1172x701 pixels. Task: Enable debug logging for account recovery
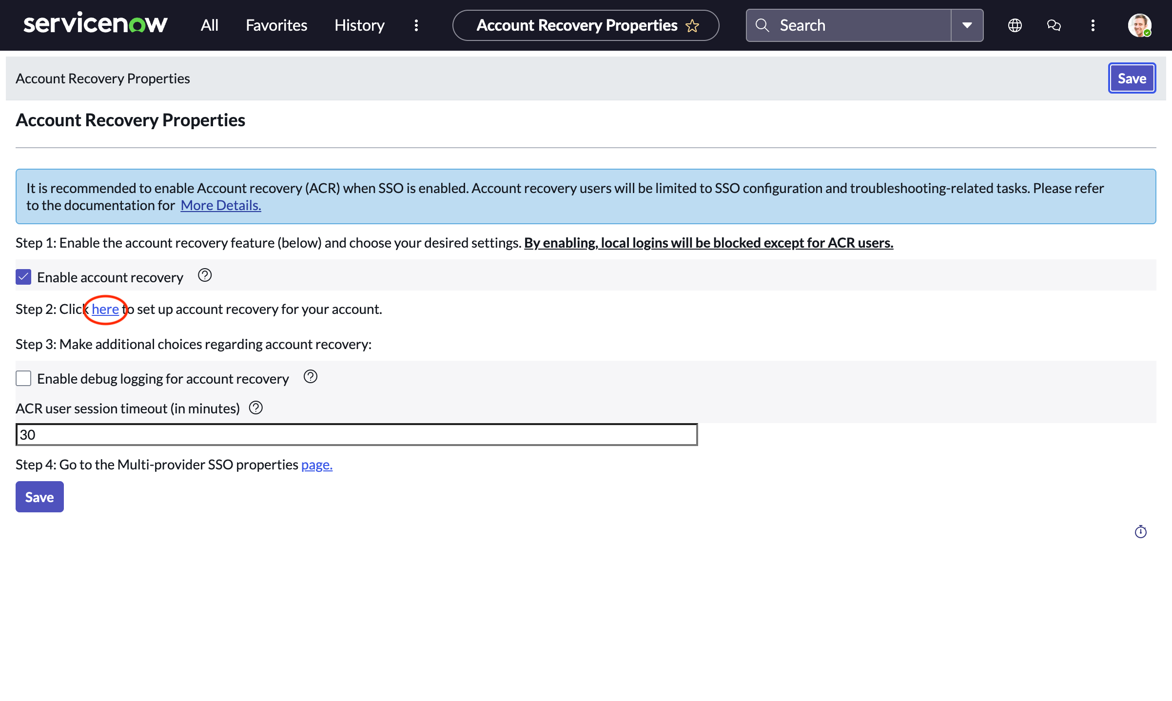click(23, 378)
